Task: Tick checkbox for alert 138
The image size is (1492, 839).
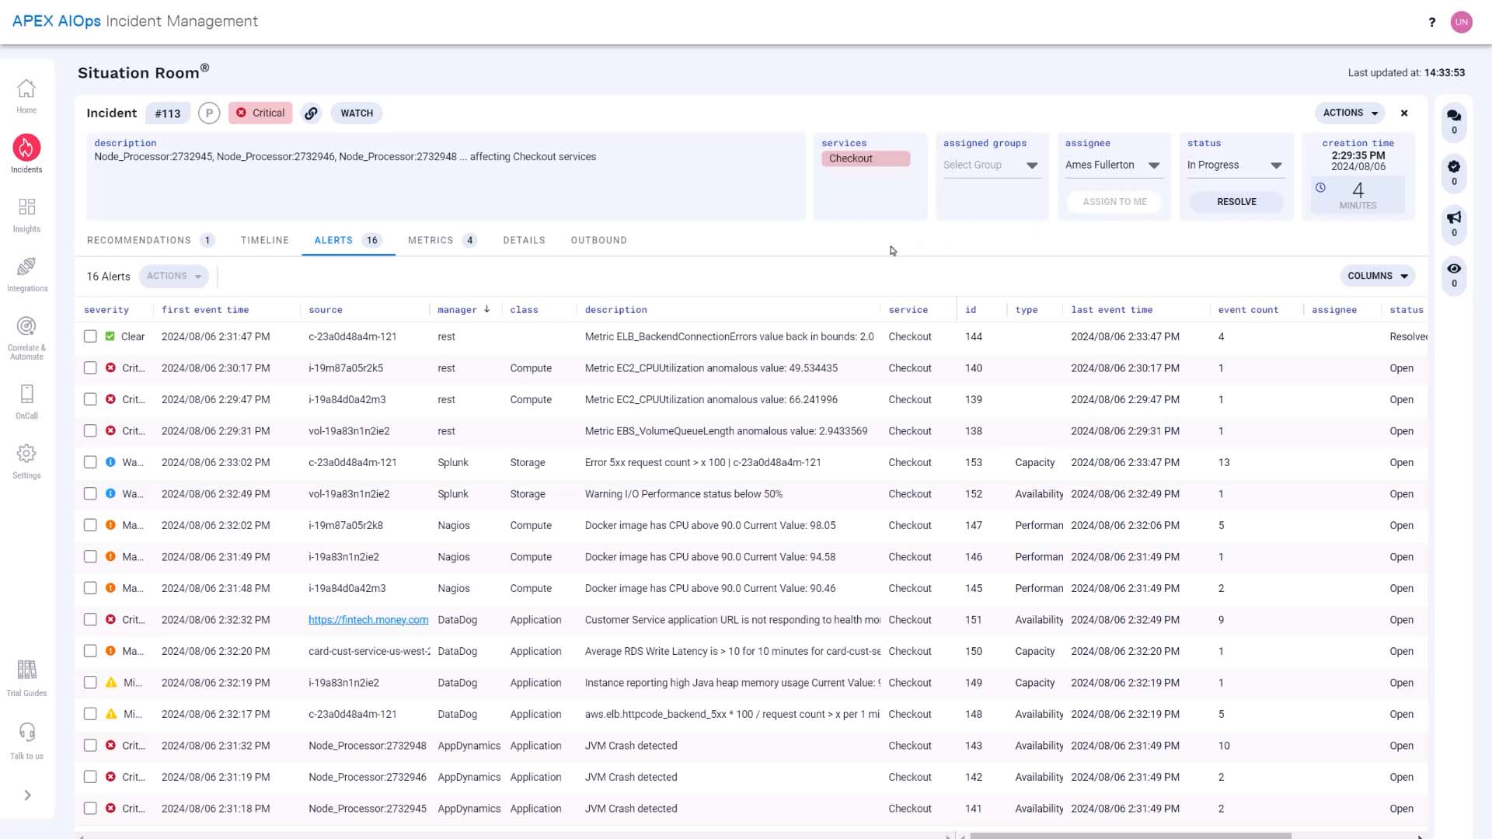Action: point(90,431)
